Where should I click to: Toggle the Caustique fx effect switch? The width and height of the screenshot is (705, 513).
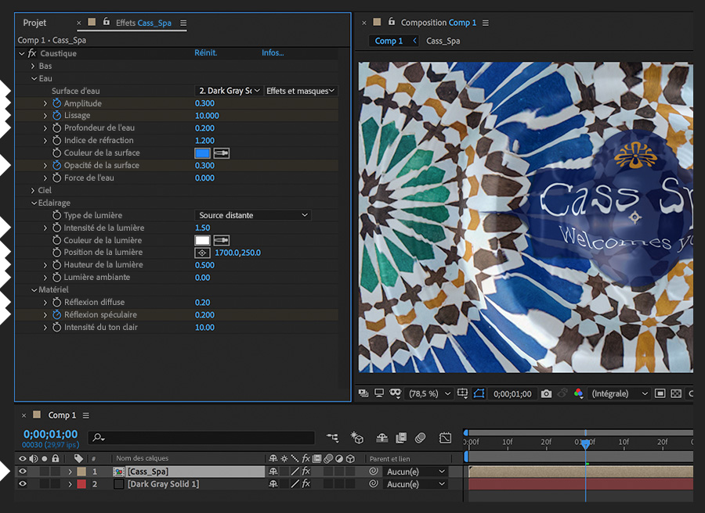coord(32,53)
